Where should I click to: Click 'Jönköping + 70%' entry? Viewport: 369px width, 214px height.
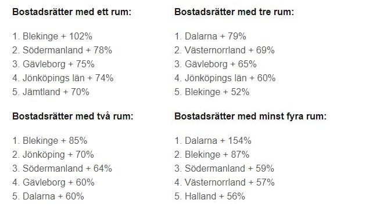(53, 155)
